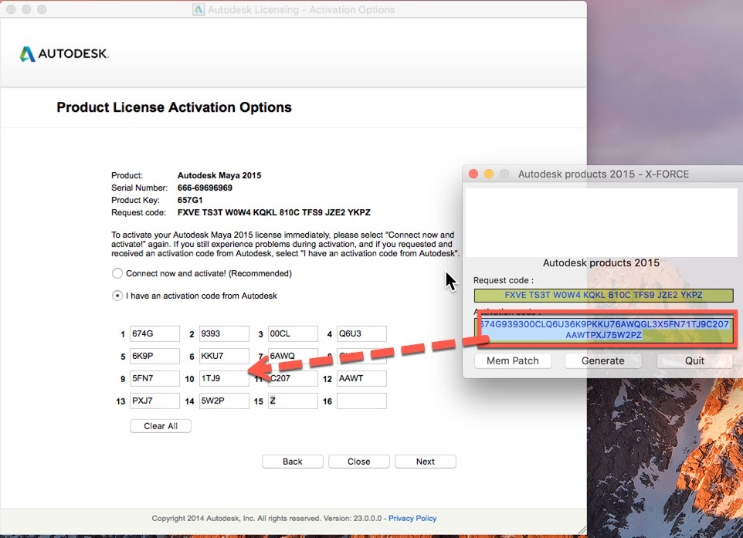Screen dimensions: 743x538
Task: Minimize the X-FORCE window with yellow button
Action: (x=489, y=174)
